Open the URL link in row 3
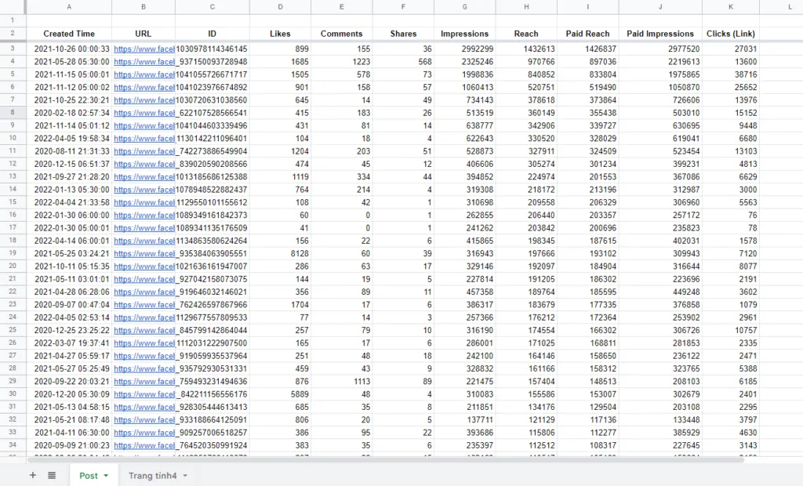Screen dimensions: 803x486 point(144,49)
